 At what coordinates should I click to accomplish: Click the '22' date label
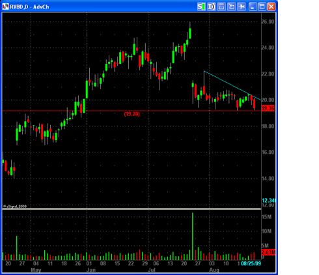coord(131,263)
